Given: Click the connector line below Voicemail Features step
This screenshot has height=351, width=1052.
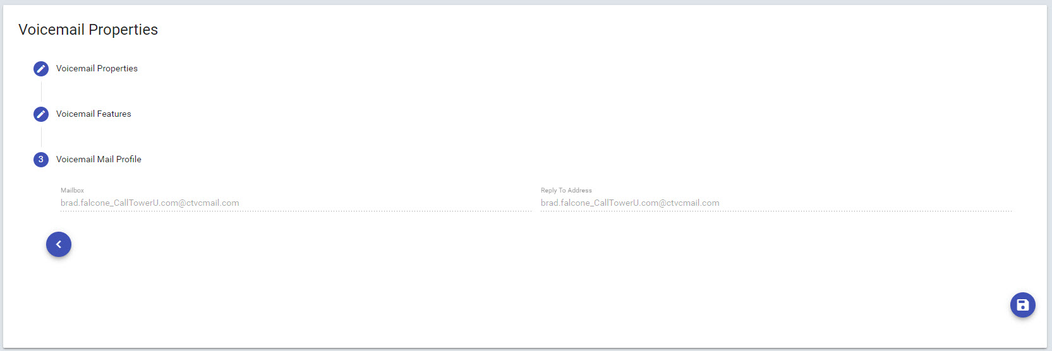Looking at the screenshot, I should click(x=41, y=136).
